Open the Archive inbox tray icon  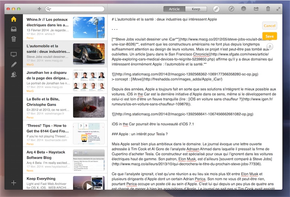pos(14,29)
